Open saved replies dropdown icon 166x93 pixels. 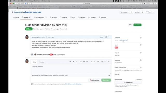[x=109, y=61]
